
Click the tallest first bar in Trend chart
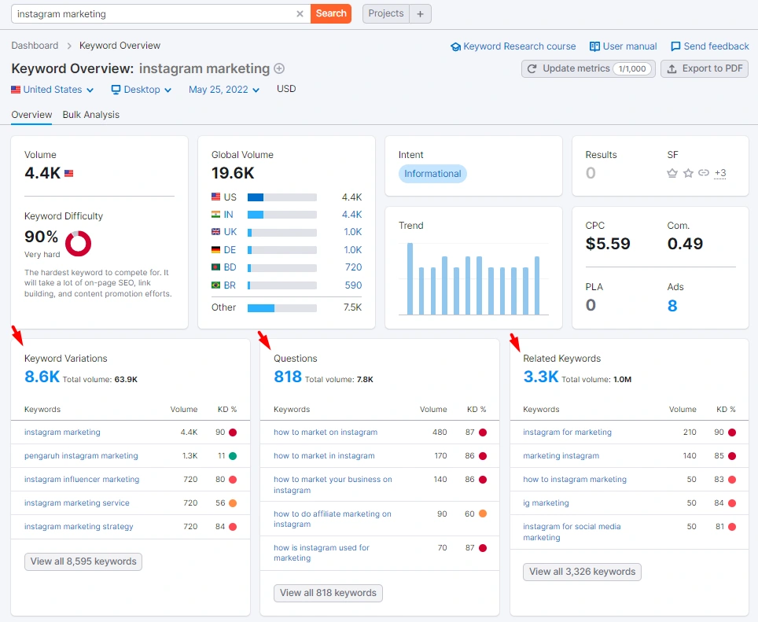click(410, 279)
